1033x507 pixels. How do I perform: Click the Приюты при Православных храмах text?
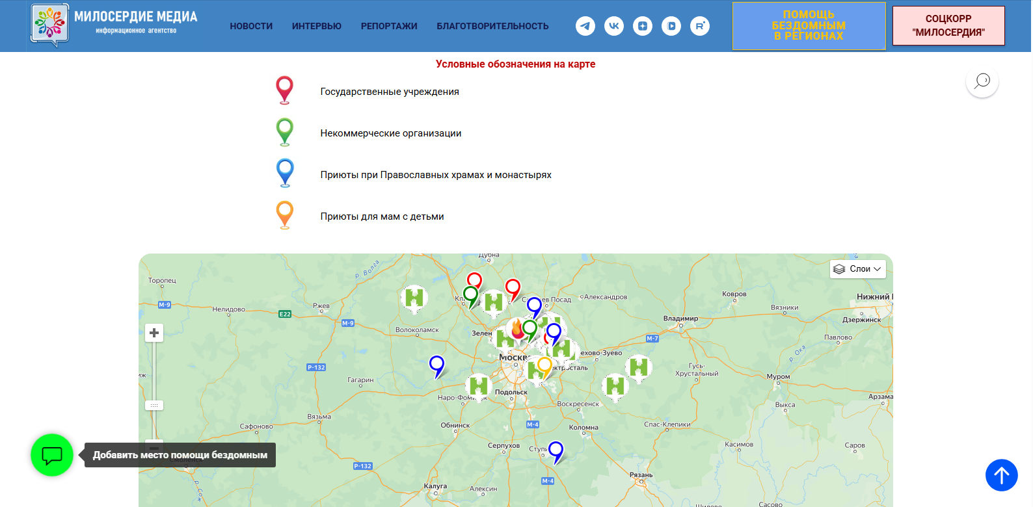coord(436,175)
